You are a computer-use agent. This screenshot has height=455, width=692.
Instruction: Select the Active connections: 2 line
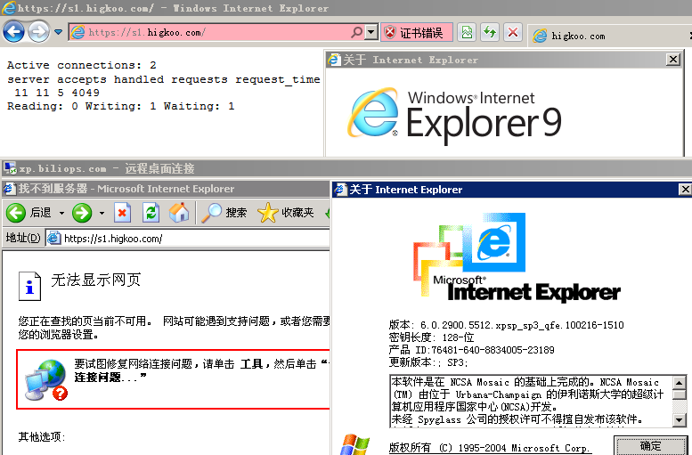click(82, 65)
